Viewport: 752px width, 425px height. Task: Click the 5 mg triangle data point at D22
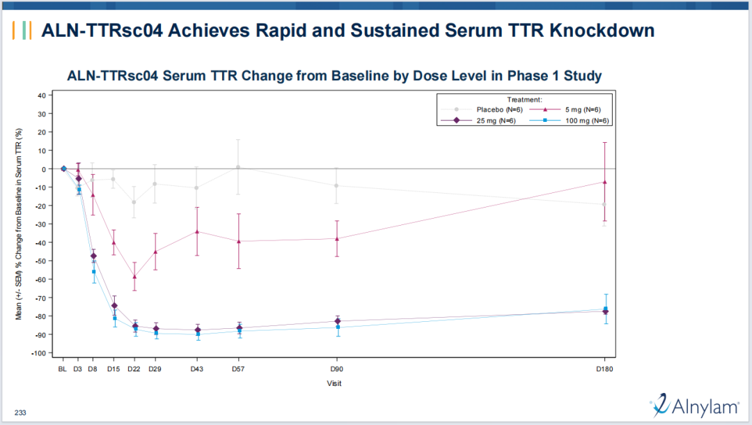click(x=134, y=277)
